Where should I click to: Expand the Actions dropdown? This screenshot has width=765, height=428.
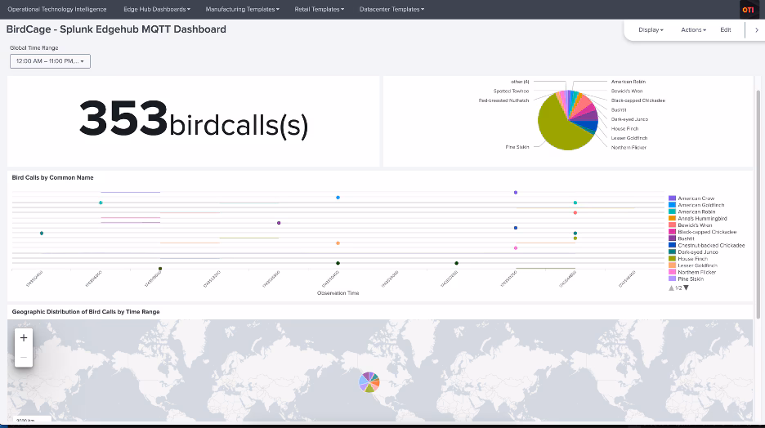pos(693,29)
